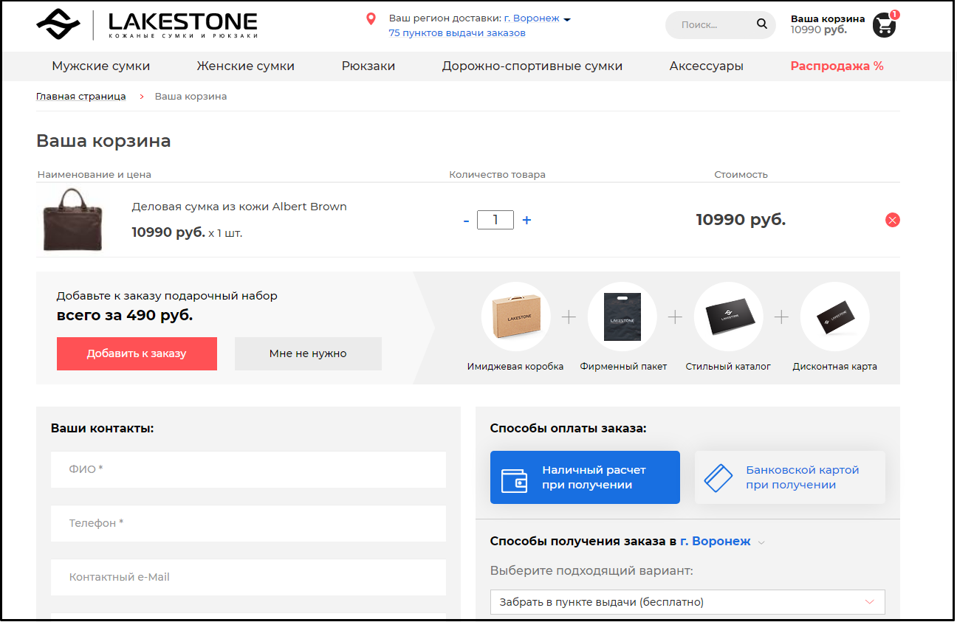Click the Имиджевая коробка box image
The width and height of the screenshot is (957, 622).
coord(515,317)
